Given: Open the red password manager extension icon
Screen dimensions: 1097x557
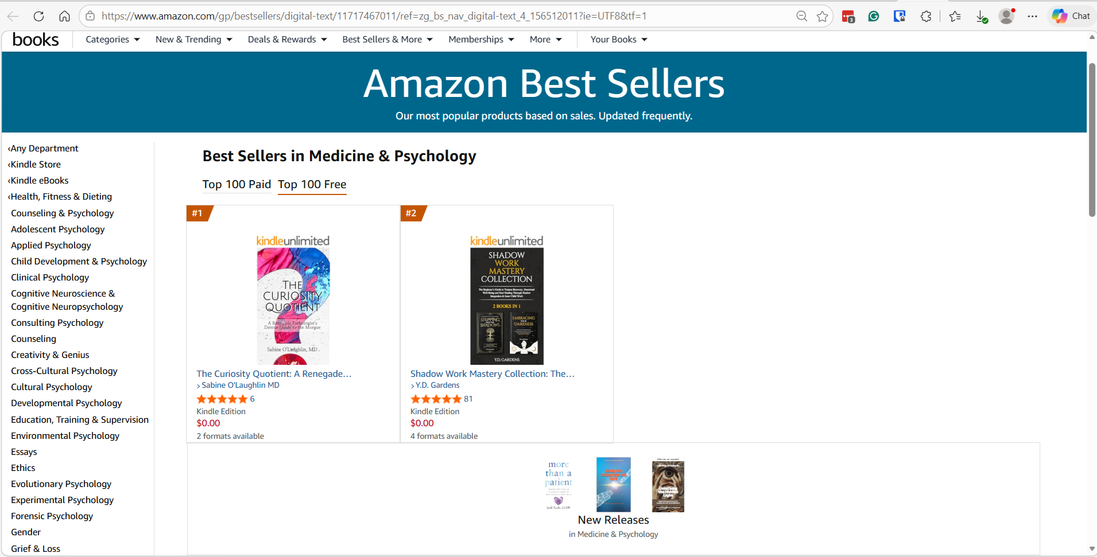Looking at the screenshot, I should coord(848,16).
